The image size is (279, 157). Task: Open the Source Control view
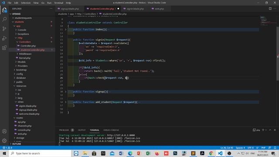[4, 29]
